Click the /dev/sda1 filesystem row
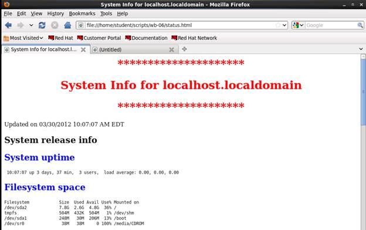Image resolution: width=366 pixels, height=230 pixels. coord(65,218)
